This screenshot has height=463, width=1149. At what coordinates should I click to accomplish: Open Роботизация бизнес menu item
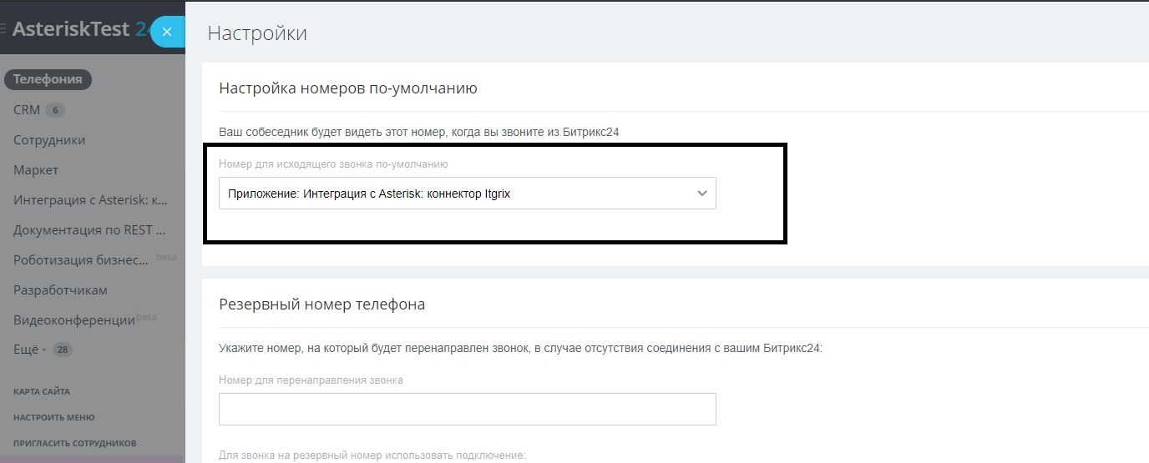point(81,259)
